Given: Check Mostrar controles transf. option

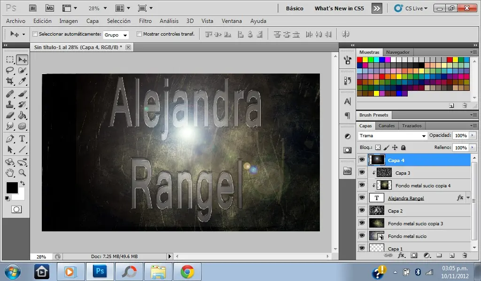Looking at the screenshot, I should (139, 34).
